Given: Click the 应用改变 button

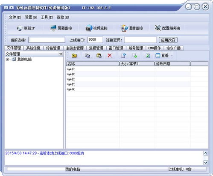Looking at the screenshot, I should pos(168,40).
